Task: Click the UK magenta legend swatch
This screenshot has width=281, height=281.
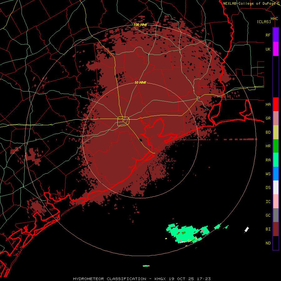Action: tap(276, 49)
